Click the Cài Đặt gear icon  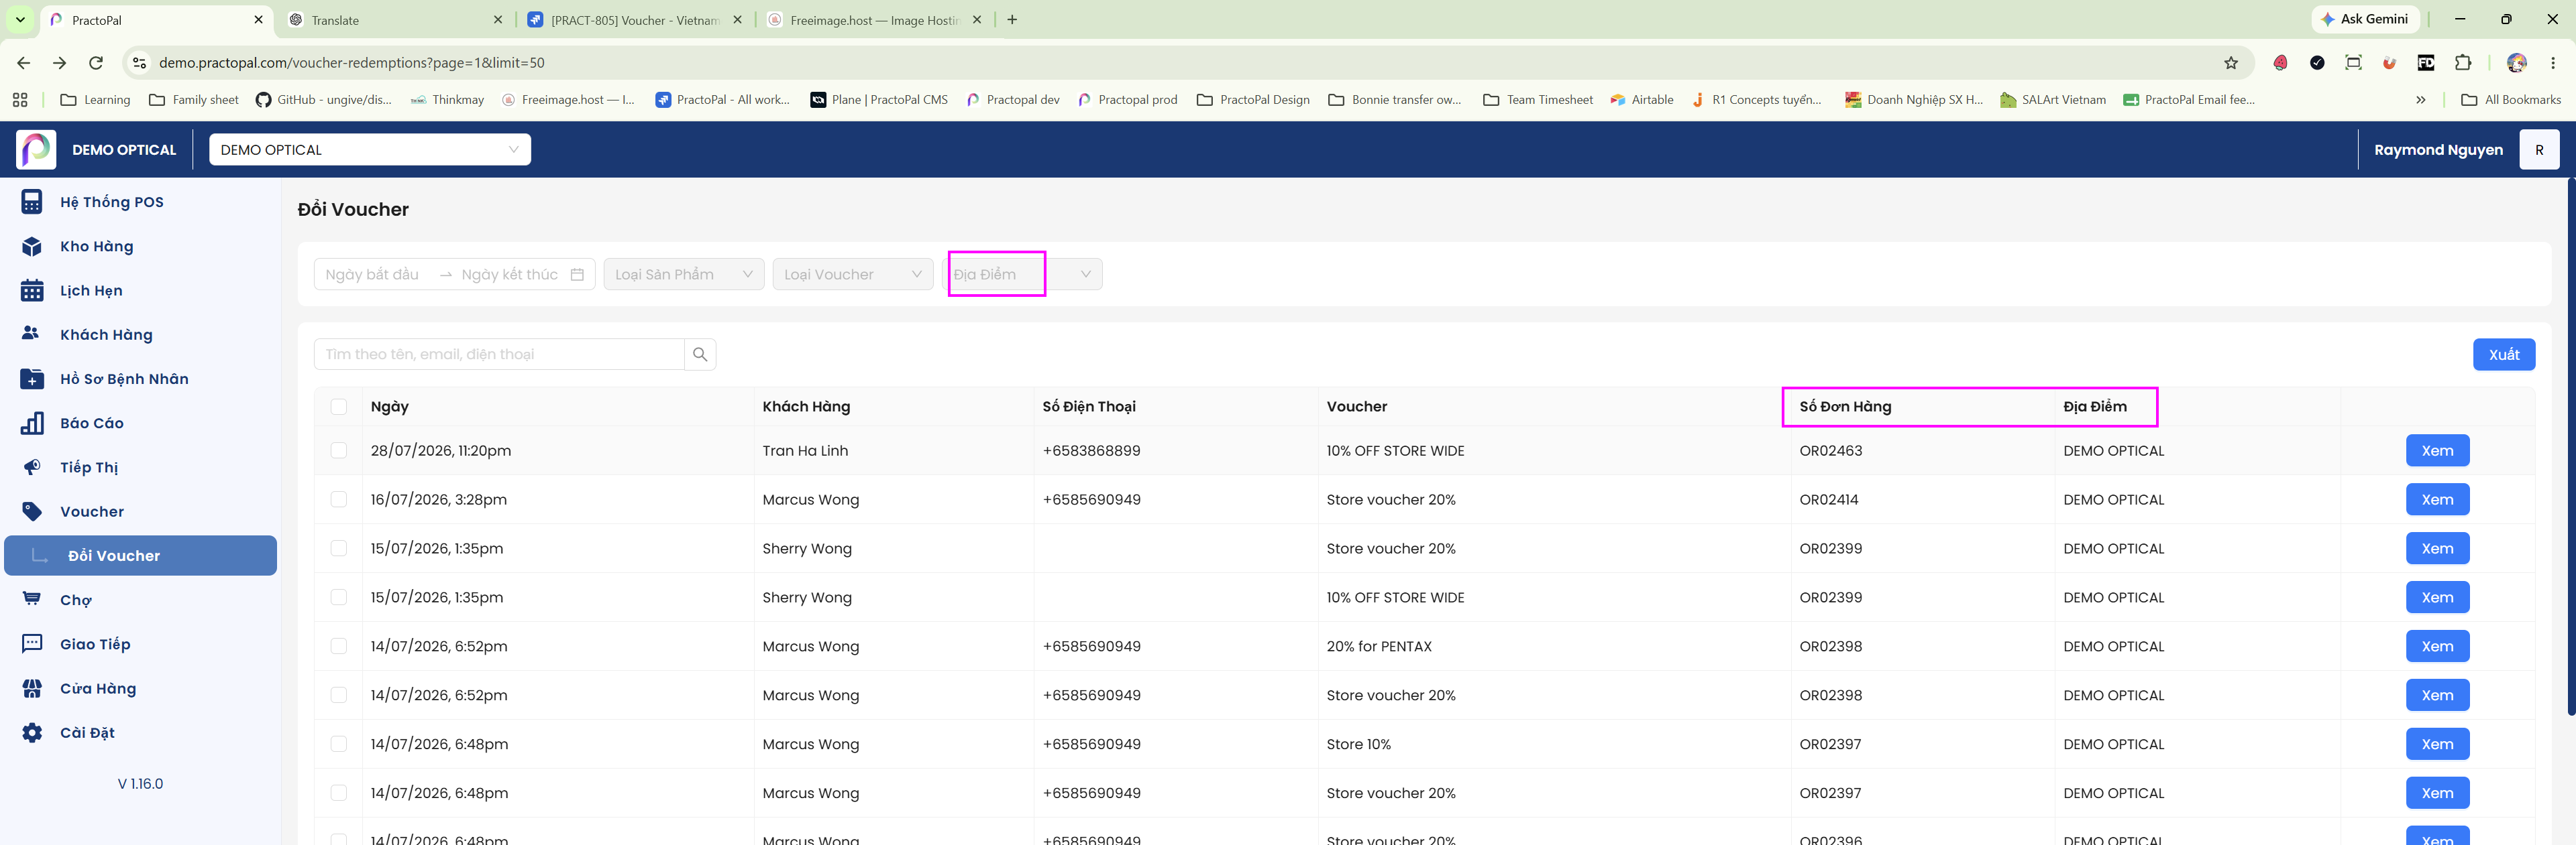[32, 732]
